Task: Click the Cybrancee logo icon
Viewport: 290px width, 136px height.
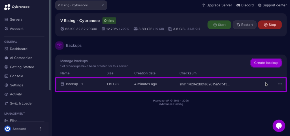Action: pos(7,7)
